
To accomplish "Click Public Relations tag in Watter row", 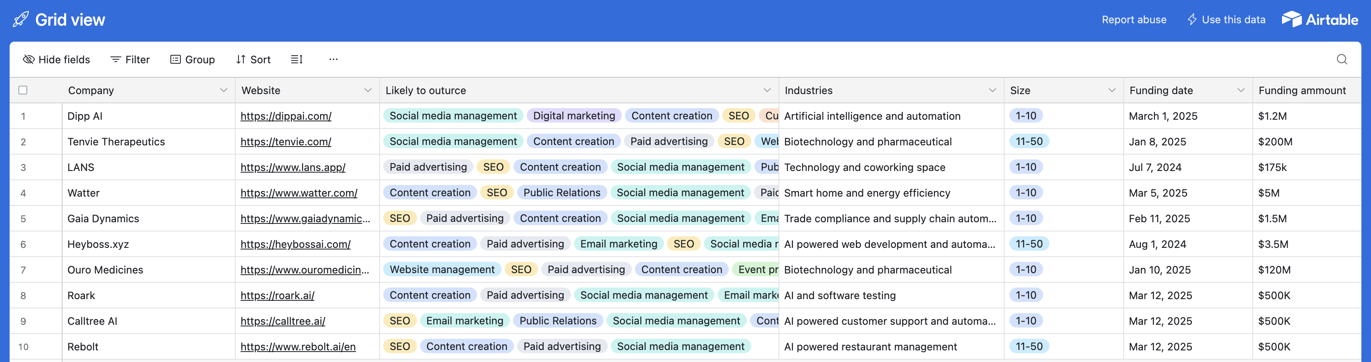I will click(562, 193).
